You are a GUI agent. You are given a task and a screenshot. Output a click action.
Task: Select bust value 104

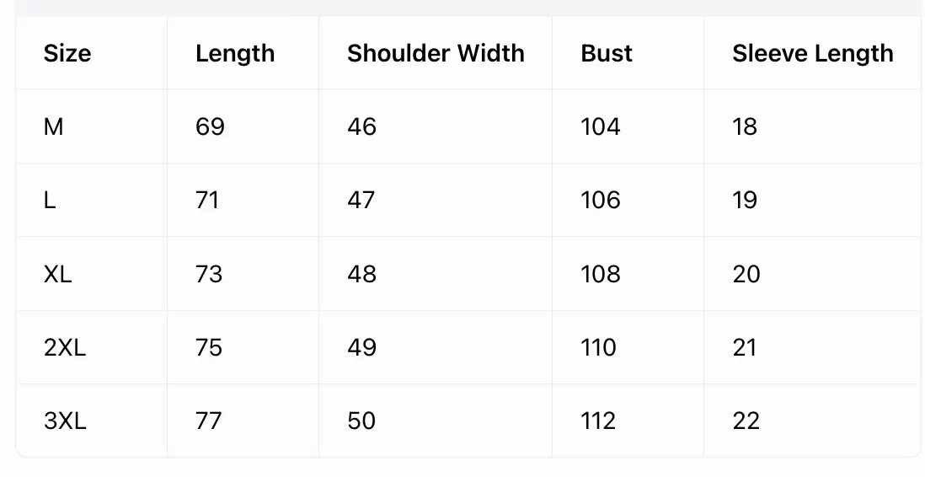pos(601,126)
